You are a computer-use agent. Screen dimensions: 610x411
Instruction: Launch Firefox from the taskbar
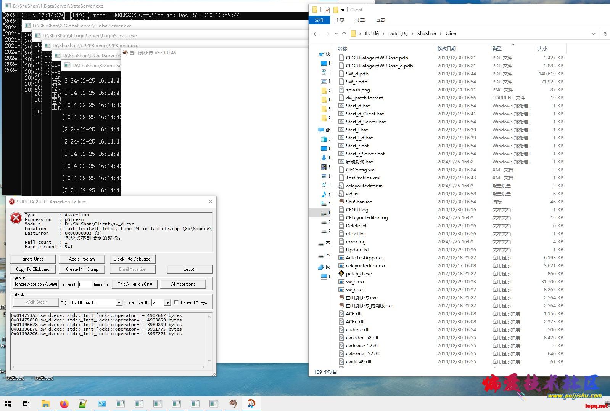pos(64,403)
